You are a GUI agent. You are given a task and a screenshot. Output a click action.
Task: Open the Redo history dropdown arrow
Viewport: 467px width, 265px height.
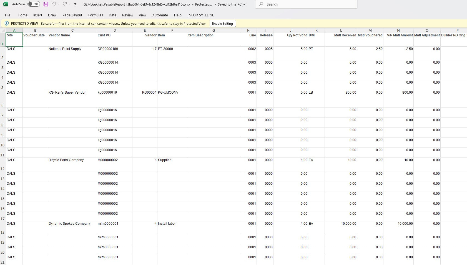tap(69, 4)
